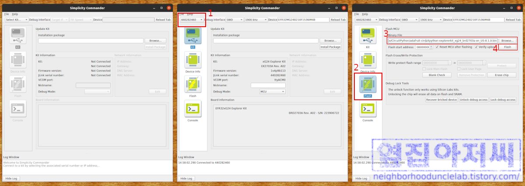Open Device Info icon in right window
This screenshot has width=525, height=186.
[x=368, y=60]
